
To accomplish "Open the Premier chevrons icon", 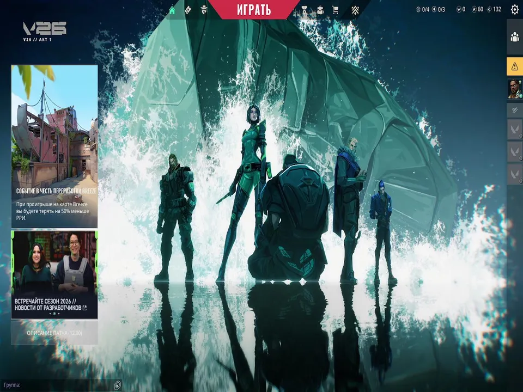I will [355, 10].
